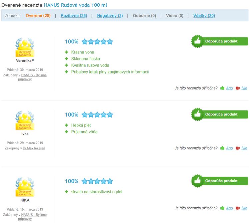The width and height of the screenshot is (250, 223).
Task: Click green thumbs-up icon on Ivka's review
Action: (x=222, y=148)
